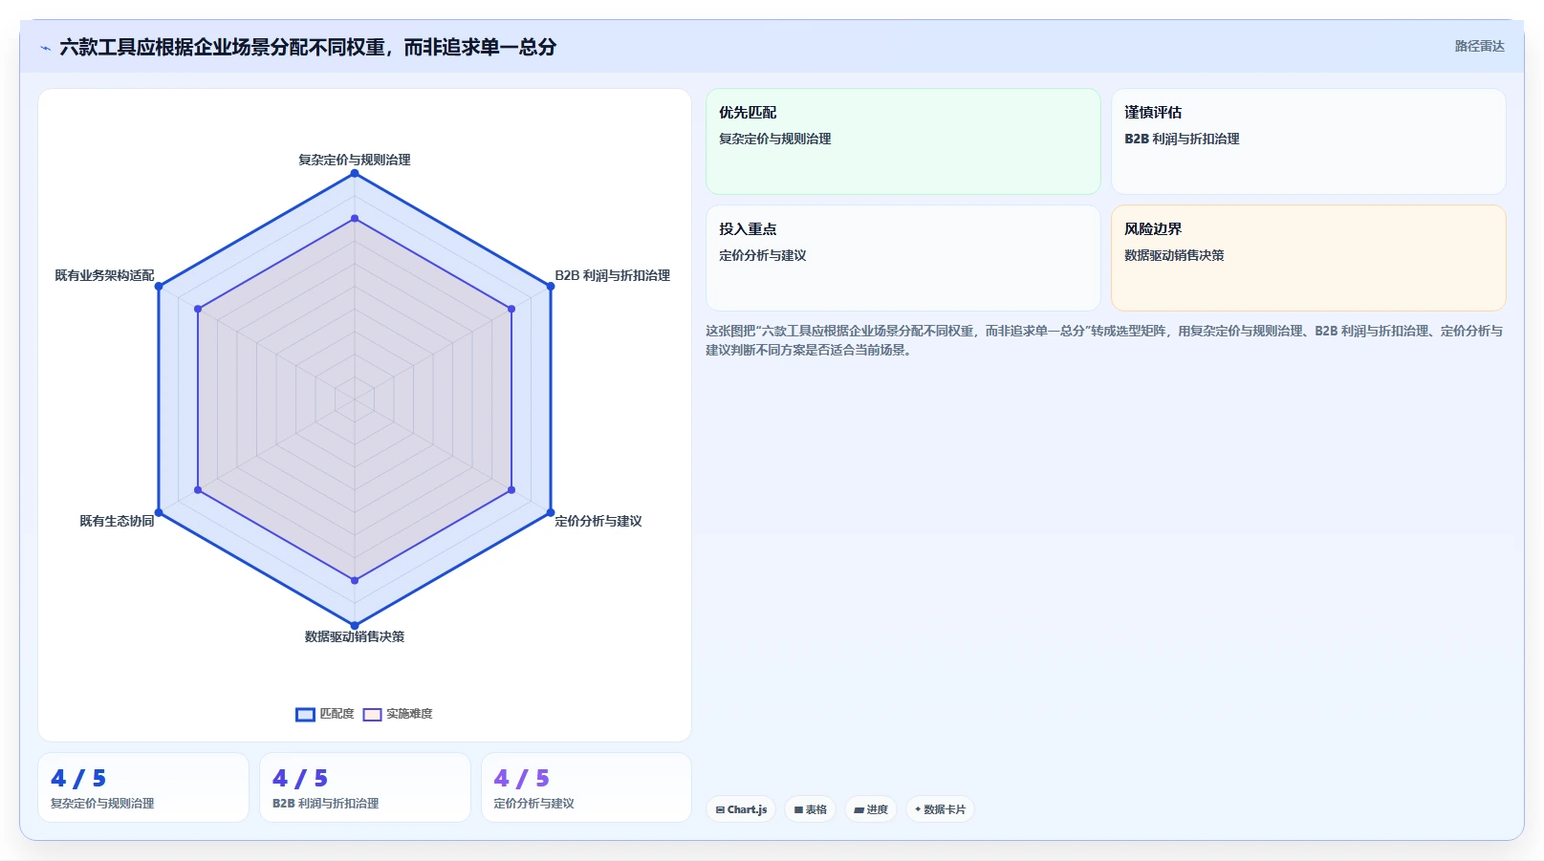The width and height of the screenshot is (1544, 861).
Task: Click the 定价分析与建议 radar axis label
Action: [598, 521]
